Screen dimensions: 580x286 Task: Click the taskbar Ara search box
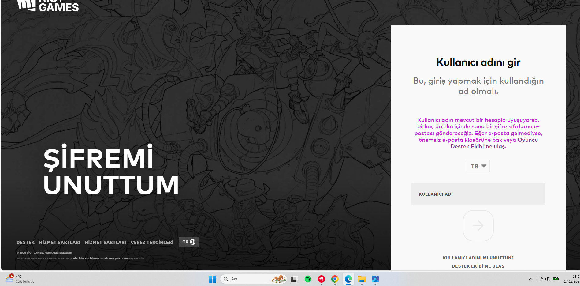point(253,279)
